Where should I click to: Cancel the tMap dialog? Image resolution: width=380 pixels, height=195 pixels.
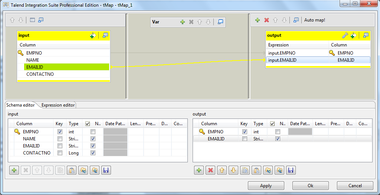click(x=355, y=186)
